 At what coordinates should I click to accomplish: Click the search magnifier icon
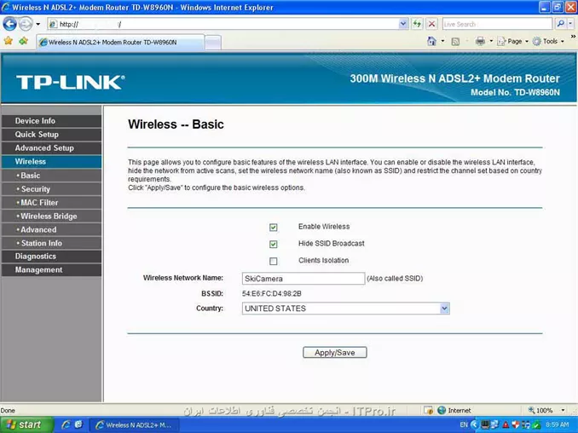pyautogui.click(x=560, y=24)
